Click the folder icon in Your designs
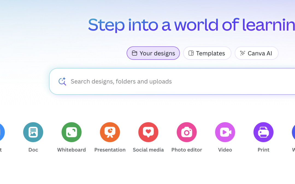 [x=134, y=53]
